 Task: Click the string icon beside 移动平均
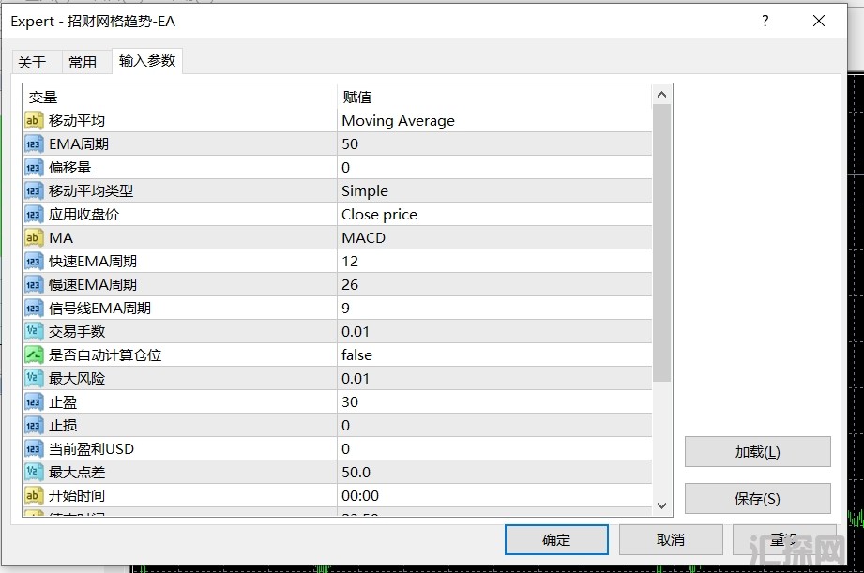(33, 121)
